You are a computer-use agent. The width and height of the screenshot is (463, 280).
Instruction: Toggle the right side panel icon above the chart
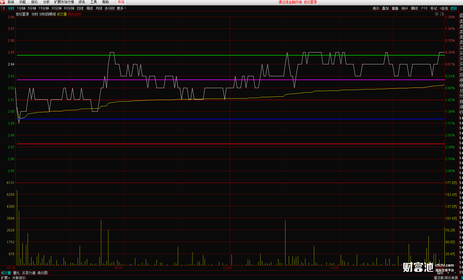(x=442, y=14)
